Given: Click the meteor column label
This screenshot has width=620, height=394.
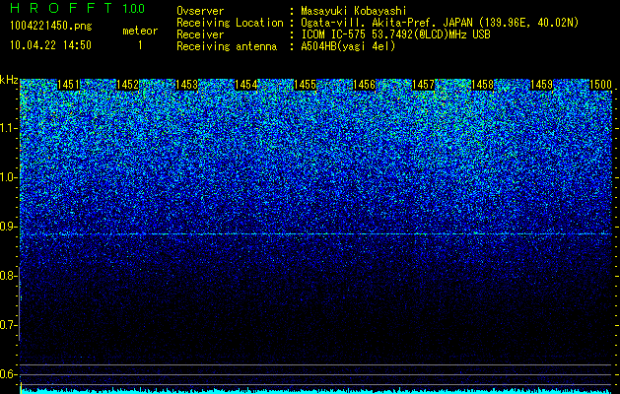Looking at the screenshot, I should 140,31.
